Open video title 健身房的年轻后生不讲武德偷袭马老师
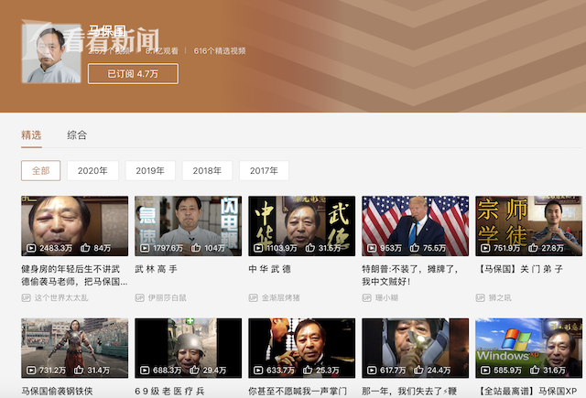Screen dimensions: 586x398 click(x=74, y=275)
